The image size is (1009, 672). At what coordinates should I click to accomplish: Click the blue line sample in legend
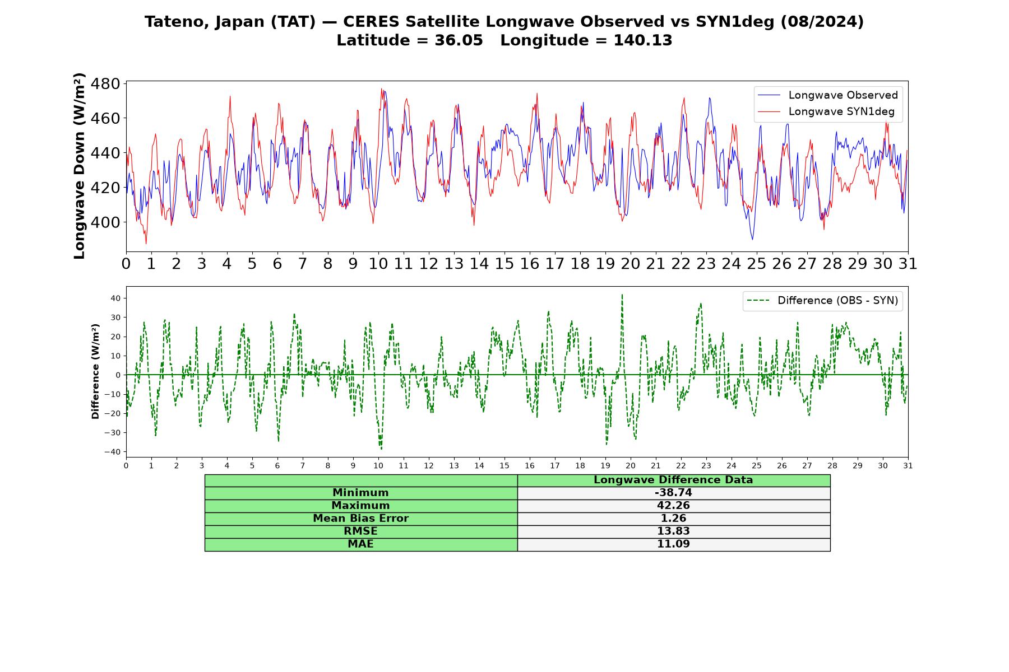click(769, 96)
